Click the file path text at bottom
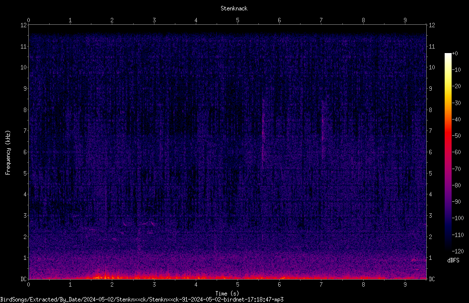469x303 pixels. click(142, 300)
